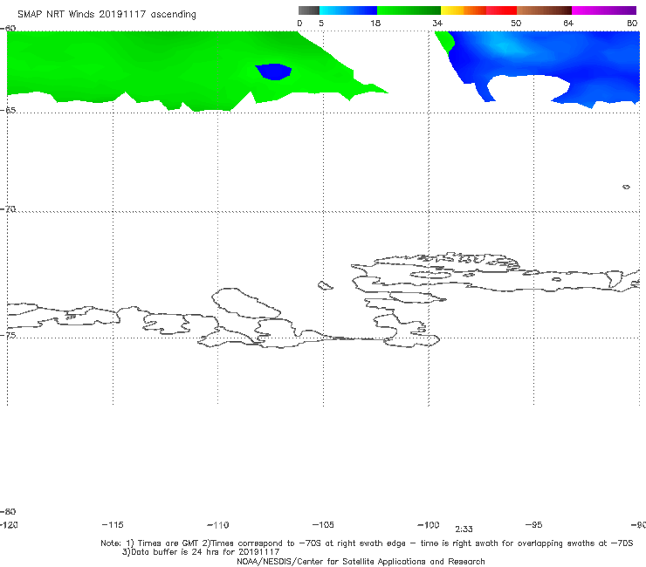Viewport: 646px width, 567px height.
Task: Click the '-75' latitude label
Action: tap(8, 335)
